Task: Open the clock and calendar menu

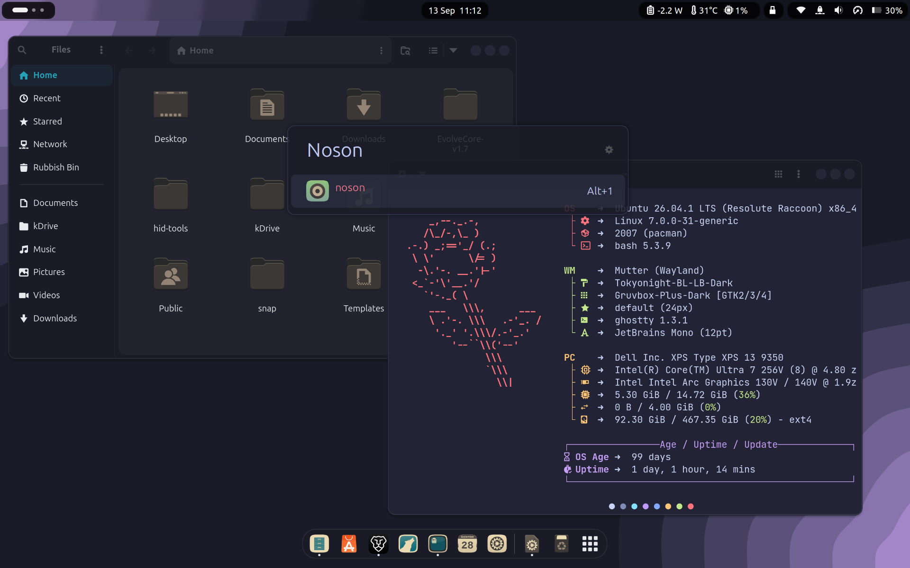Action: point(455,10)
